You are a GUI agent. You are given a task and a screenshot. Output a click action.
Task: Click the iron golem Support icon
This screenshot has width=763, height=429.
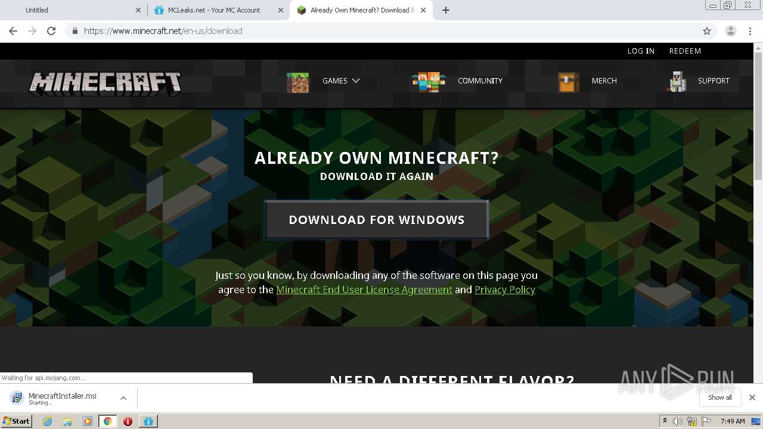(677, 82)
